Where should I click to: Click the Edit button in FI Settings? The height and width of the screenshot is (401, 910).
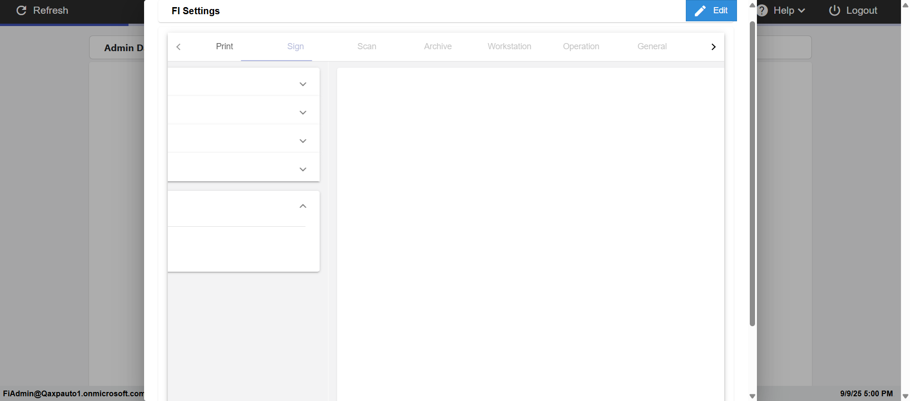coord(711,10)
